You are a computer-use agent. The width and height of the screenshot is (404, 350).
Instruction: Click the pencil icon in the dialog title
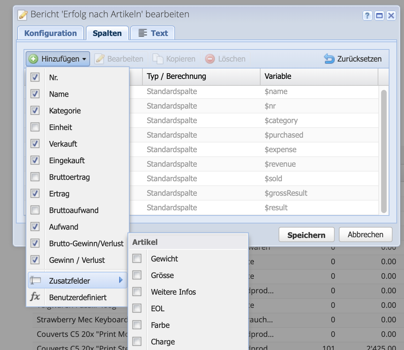point(22,15)
